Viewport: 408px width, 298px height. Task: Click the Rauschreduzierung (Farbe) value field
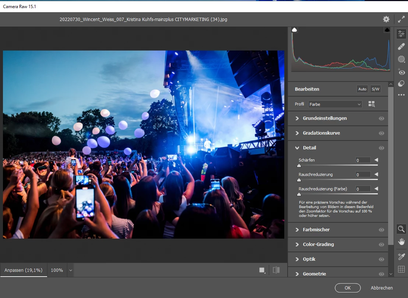click(363, 189)
